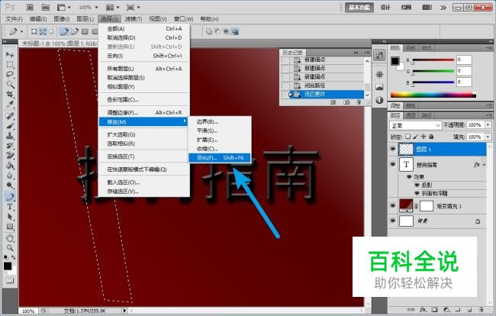This screenshot has height=316, width=496.
Task: Select the Blur tool
Action: point(10,176)
